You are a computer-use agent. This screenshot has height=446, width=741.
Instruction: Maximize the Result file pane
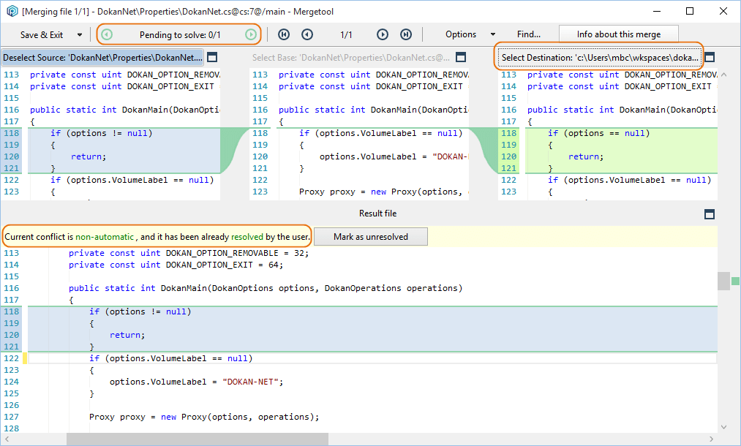tap(710, 214)
